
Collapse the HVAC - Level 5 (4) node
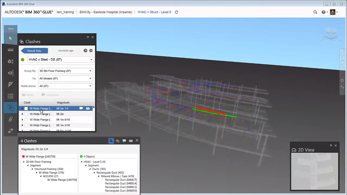pos(82,162)
